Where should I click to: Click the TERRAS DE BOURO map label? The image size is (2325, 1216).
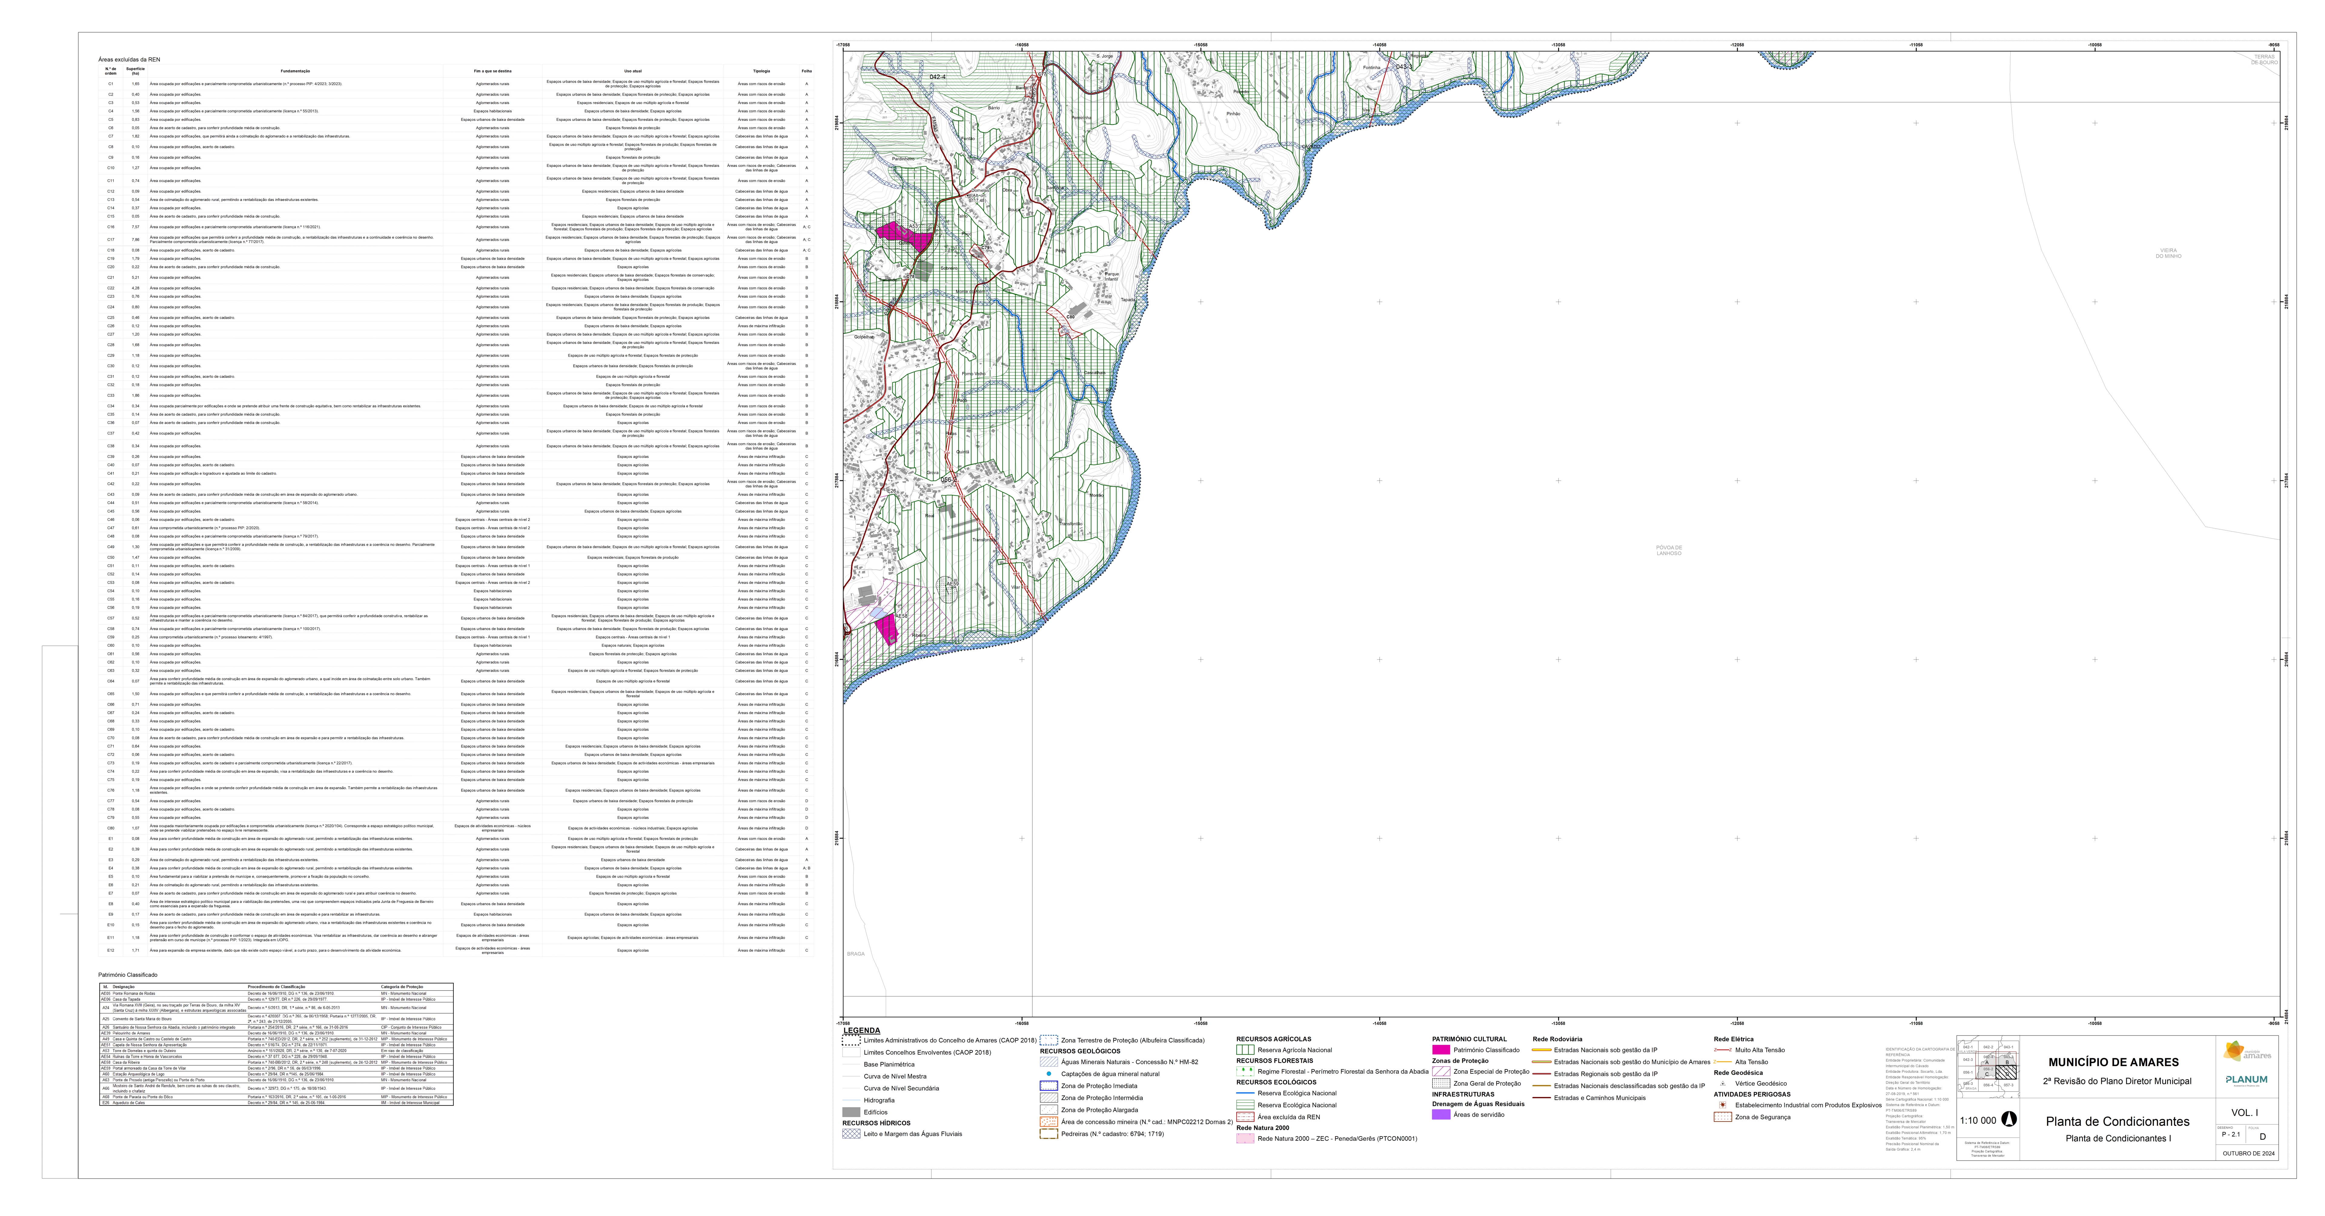click(x=2264, y=60)
